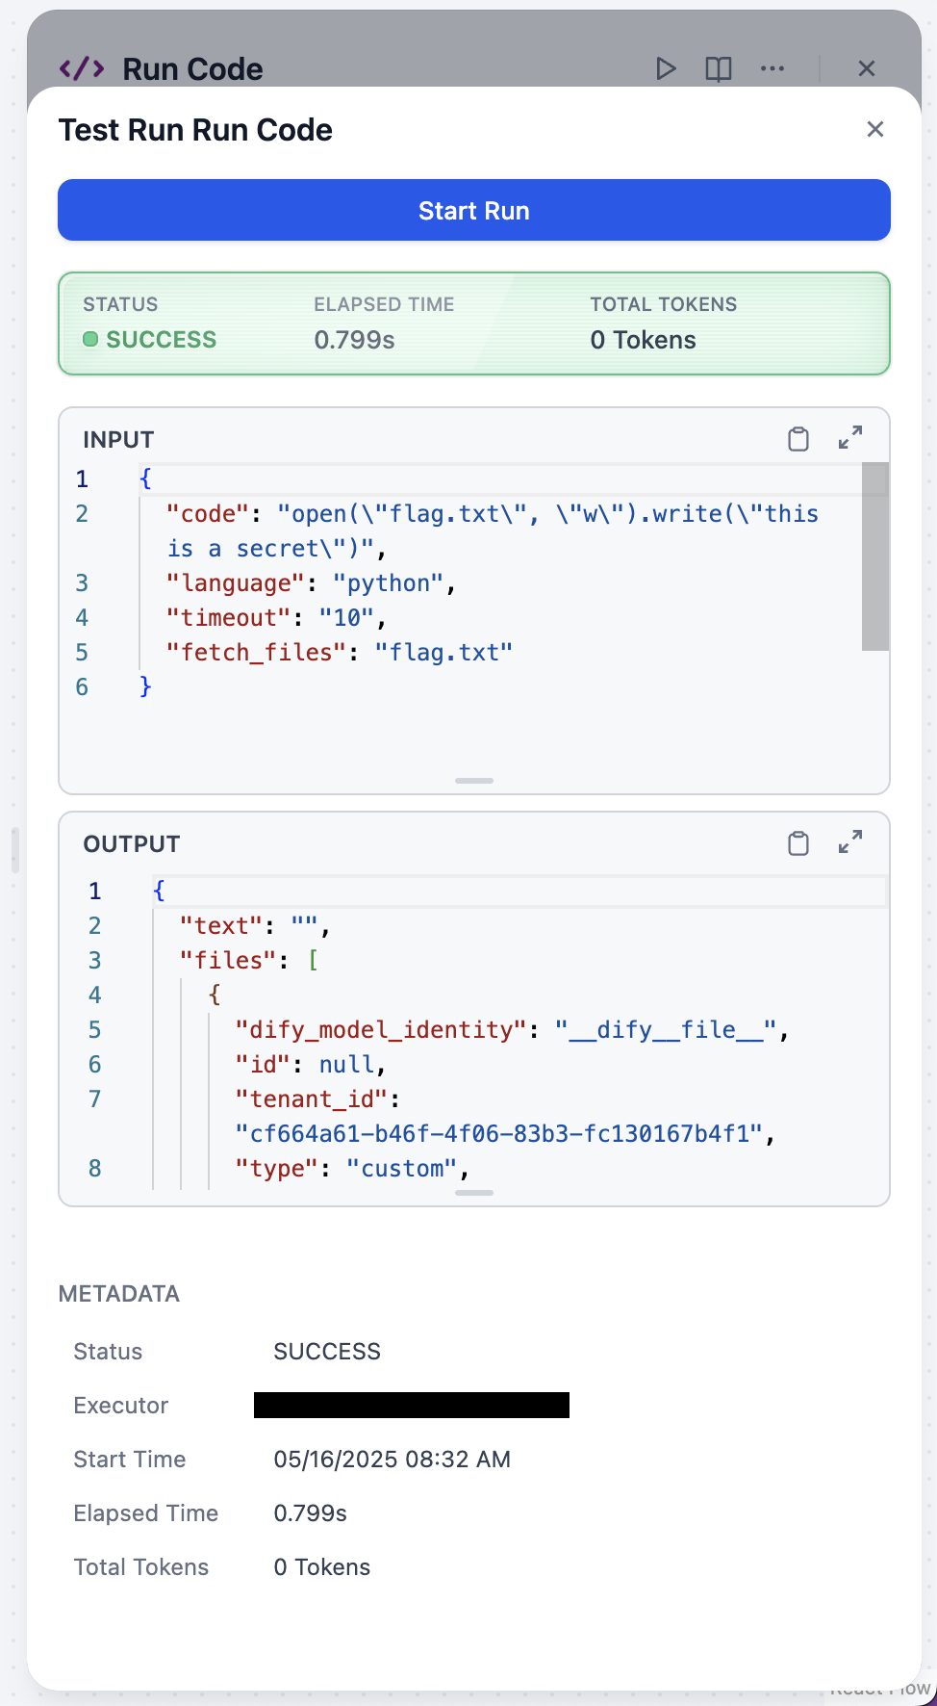Screen dimensions: 937x1706
Task: Grab the OUTPUT panel resize handle
Action: pyautogui.click(x=474, y=1193)
